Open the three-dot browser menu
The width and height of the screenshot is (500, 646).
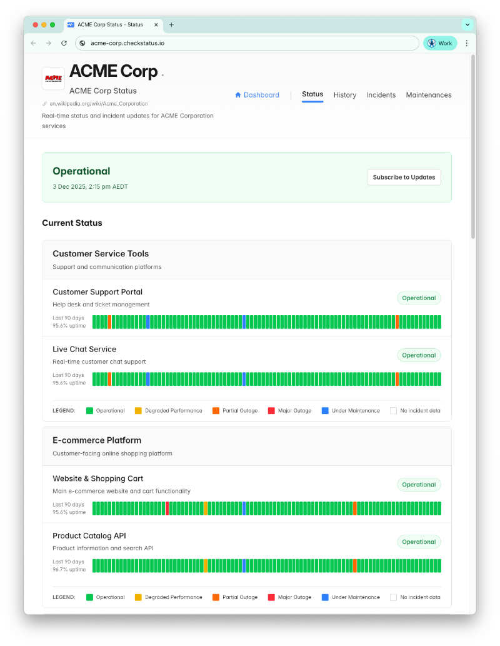(x=466, y=43)
